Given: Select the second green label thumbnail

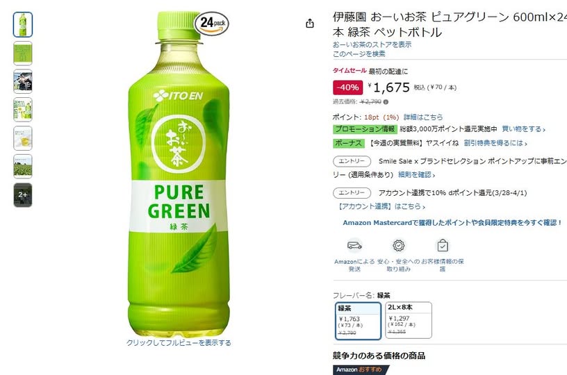Looking at the screenshot, I should tap(23, 53).
